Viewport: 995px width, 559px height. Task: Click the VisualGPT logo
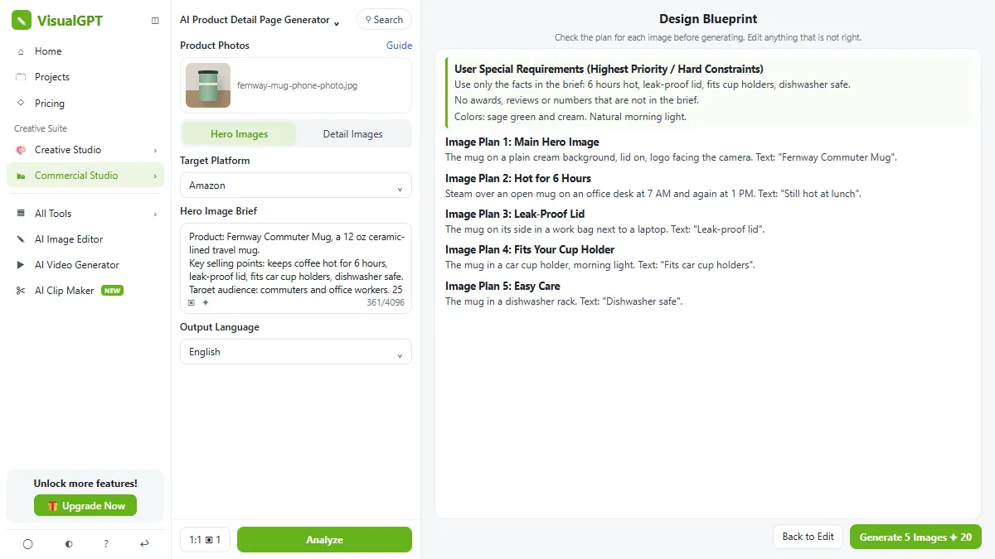tap(57, 21)
